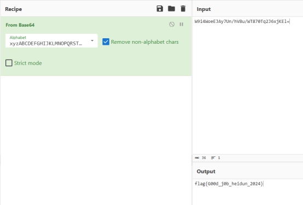The width and height of the screenshot is (303, 205).
Task: Click the Remove non-alphabet chars label
Action: coord(145,42)
